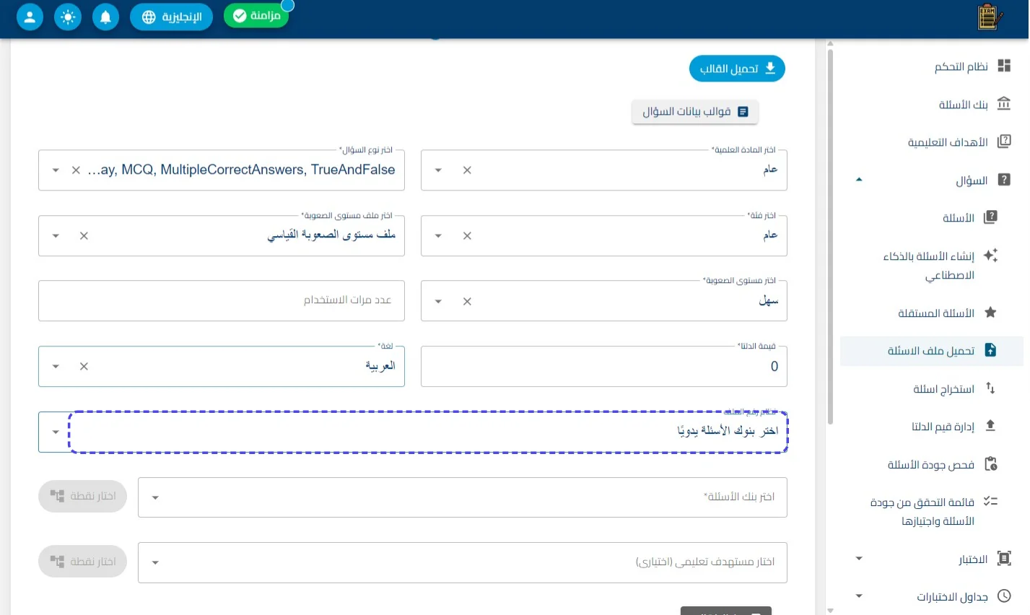Click the AI sparkle icon
Viewport: 1030px width, 615px height.
[990, 255]
